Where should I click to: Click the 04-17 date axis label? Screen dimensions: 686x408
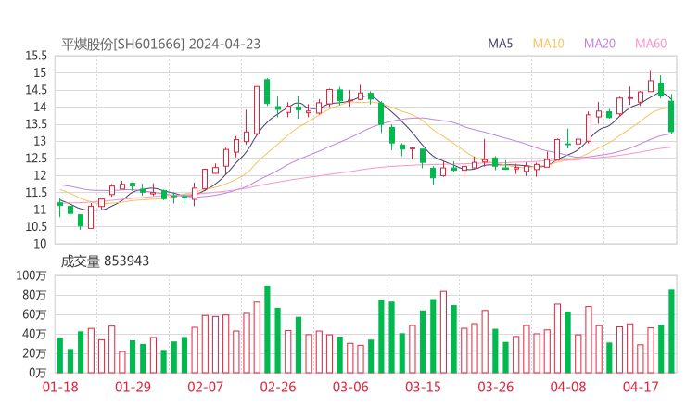(641, 387)
